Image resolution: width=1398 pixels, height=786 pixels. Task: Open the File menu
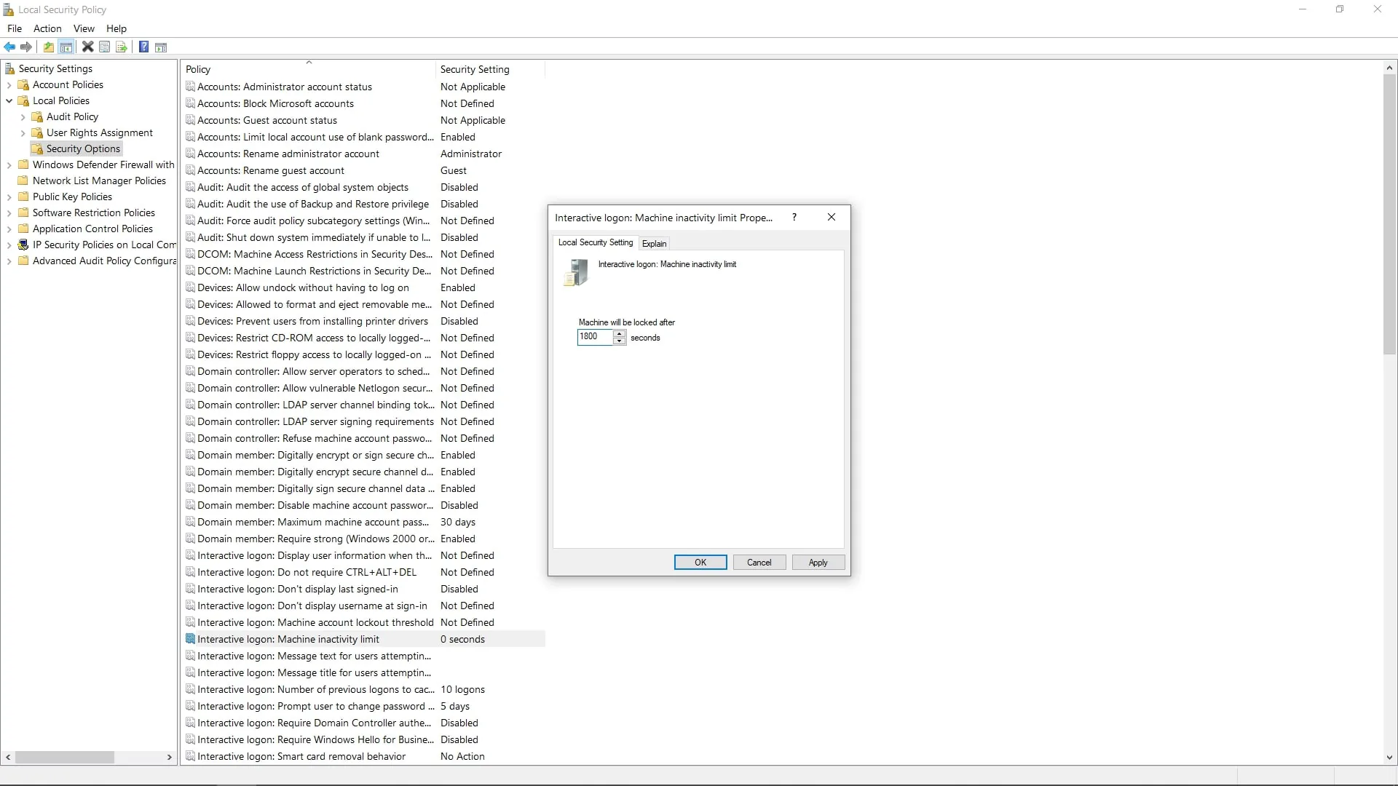click(x=15, y=28)
